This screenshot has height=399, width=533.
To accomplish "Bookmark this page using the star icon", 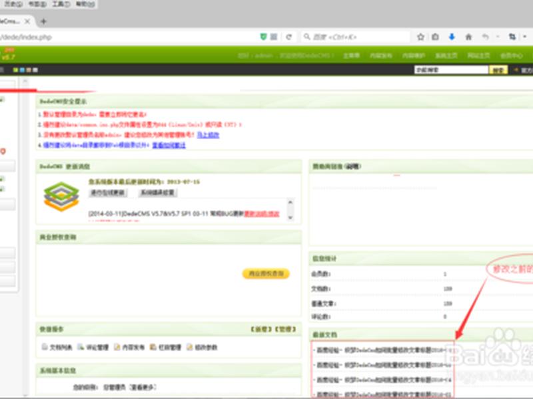I will pyautogui.click(x=420, y=37).
